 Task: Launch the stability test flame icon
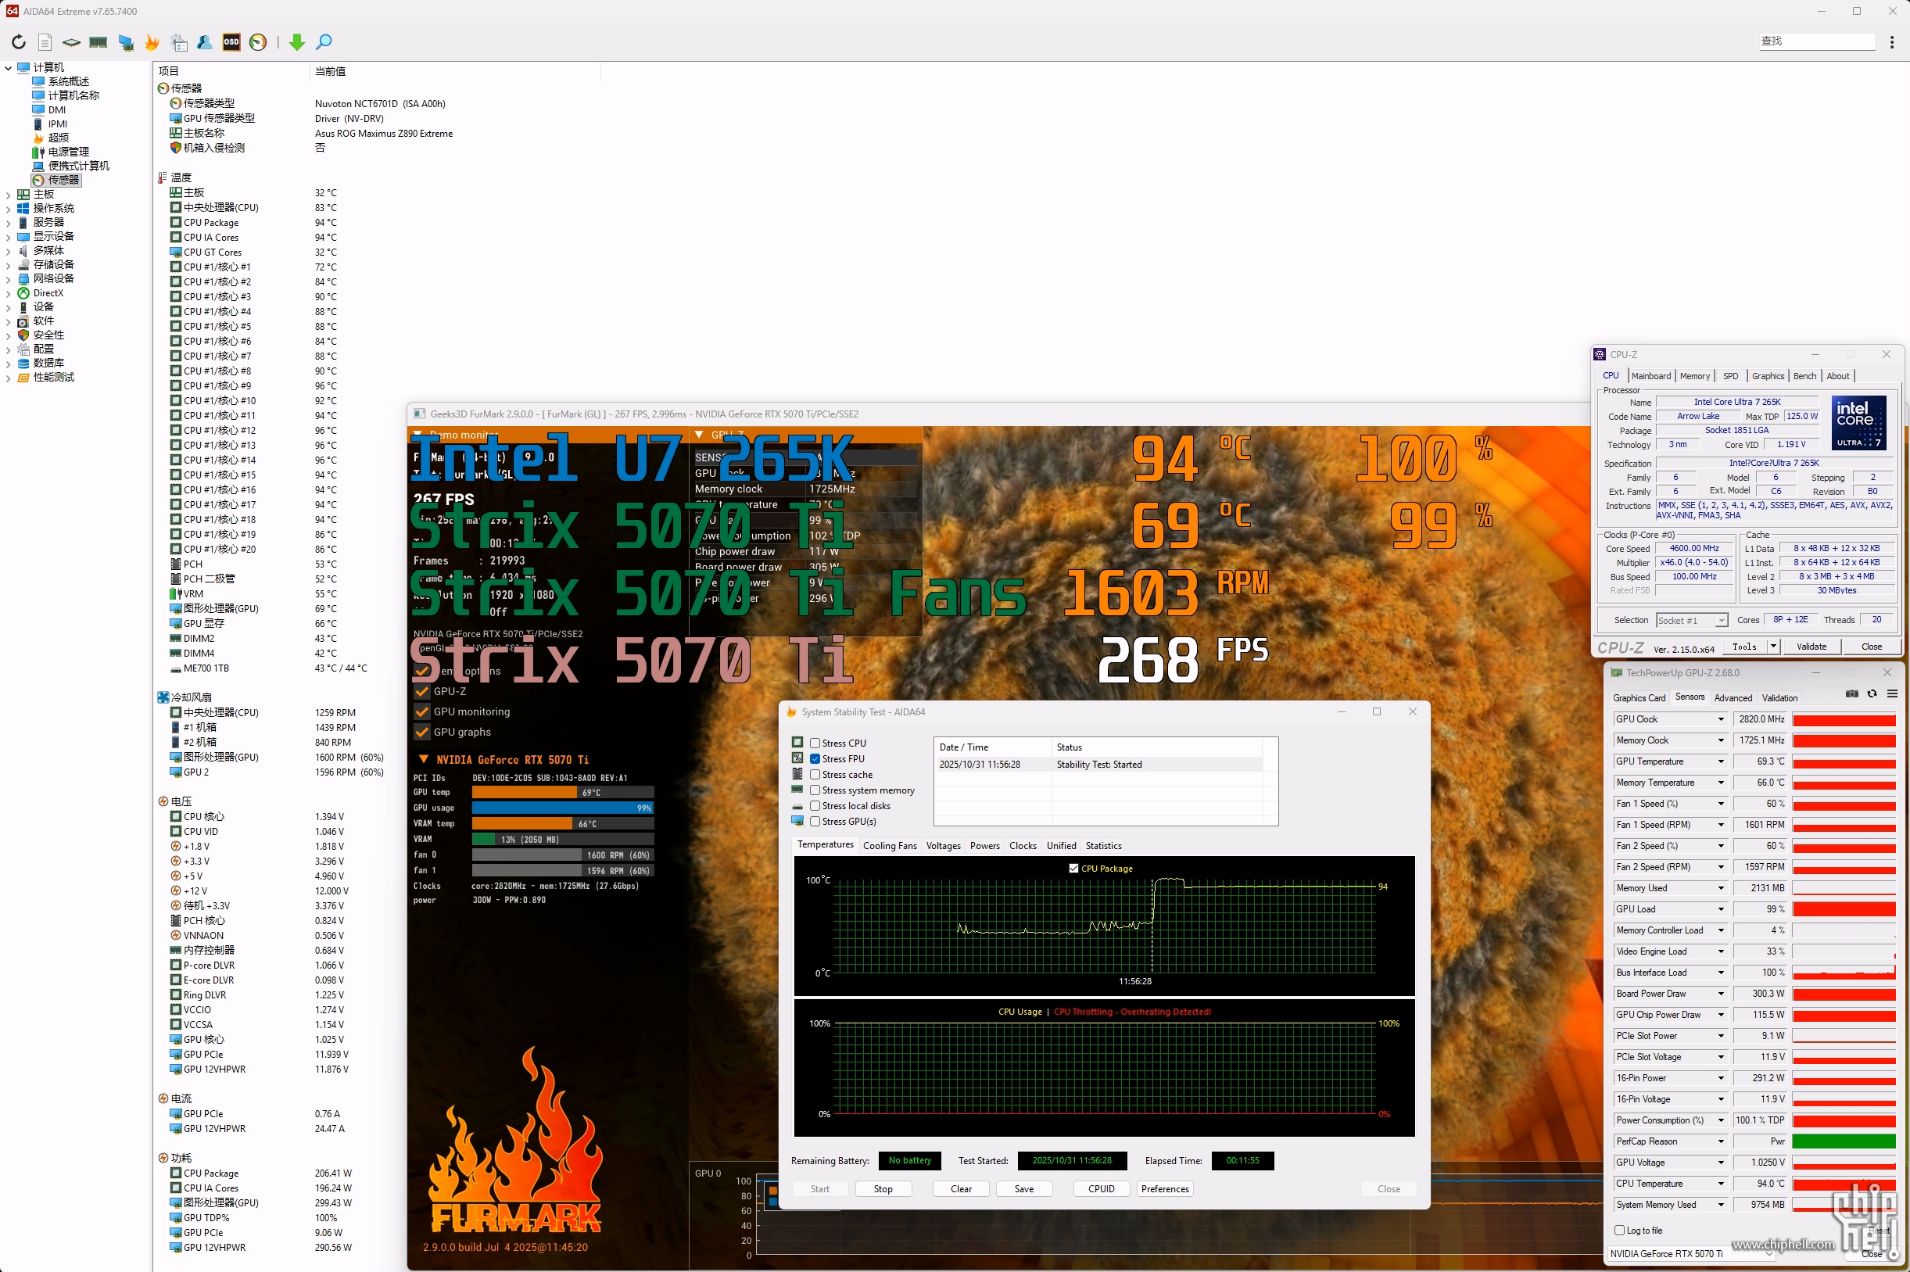152,42
